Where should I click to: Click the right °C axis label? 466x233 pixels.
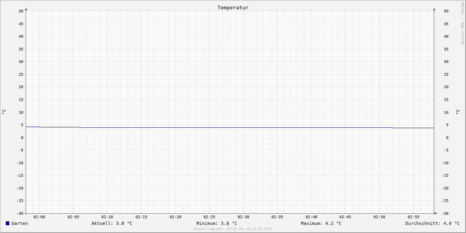tap(457, 112)
